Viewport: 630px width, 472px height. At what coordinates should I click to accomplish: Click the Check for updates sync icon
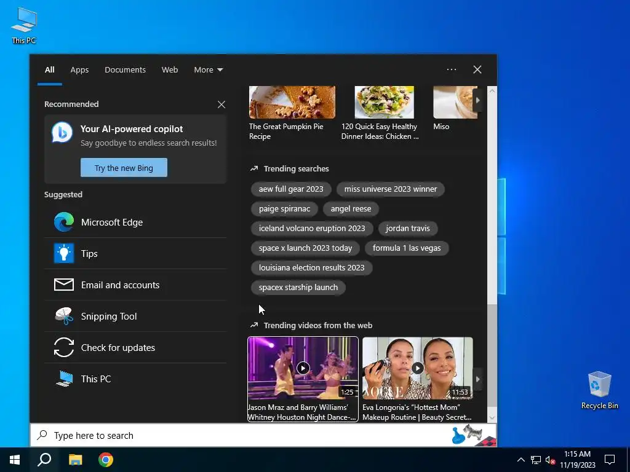point(64,347)
